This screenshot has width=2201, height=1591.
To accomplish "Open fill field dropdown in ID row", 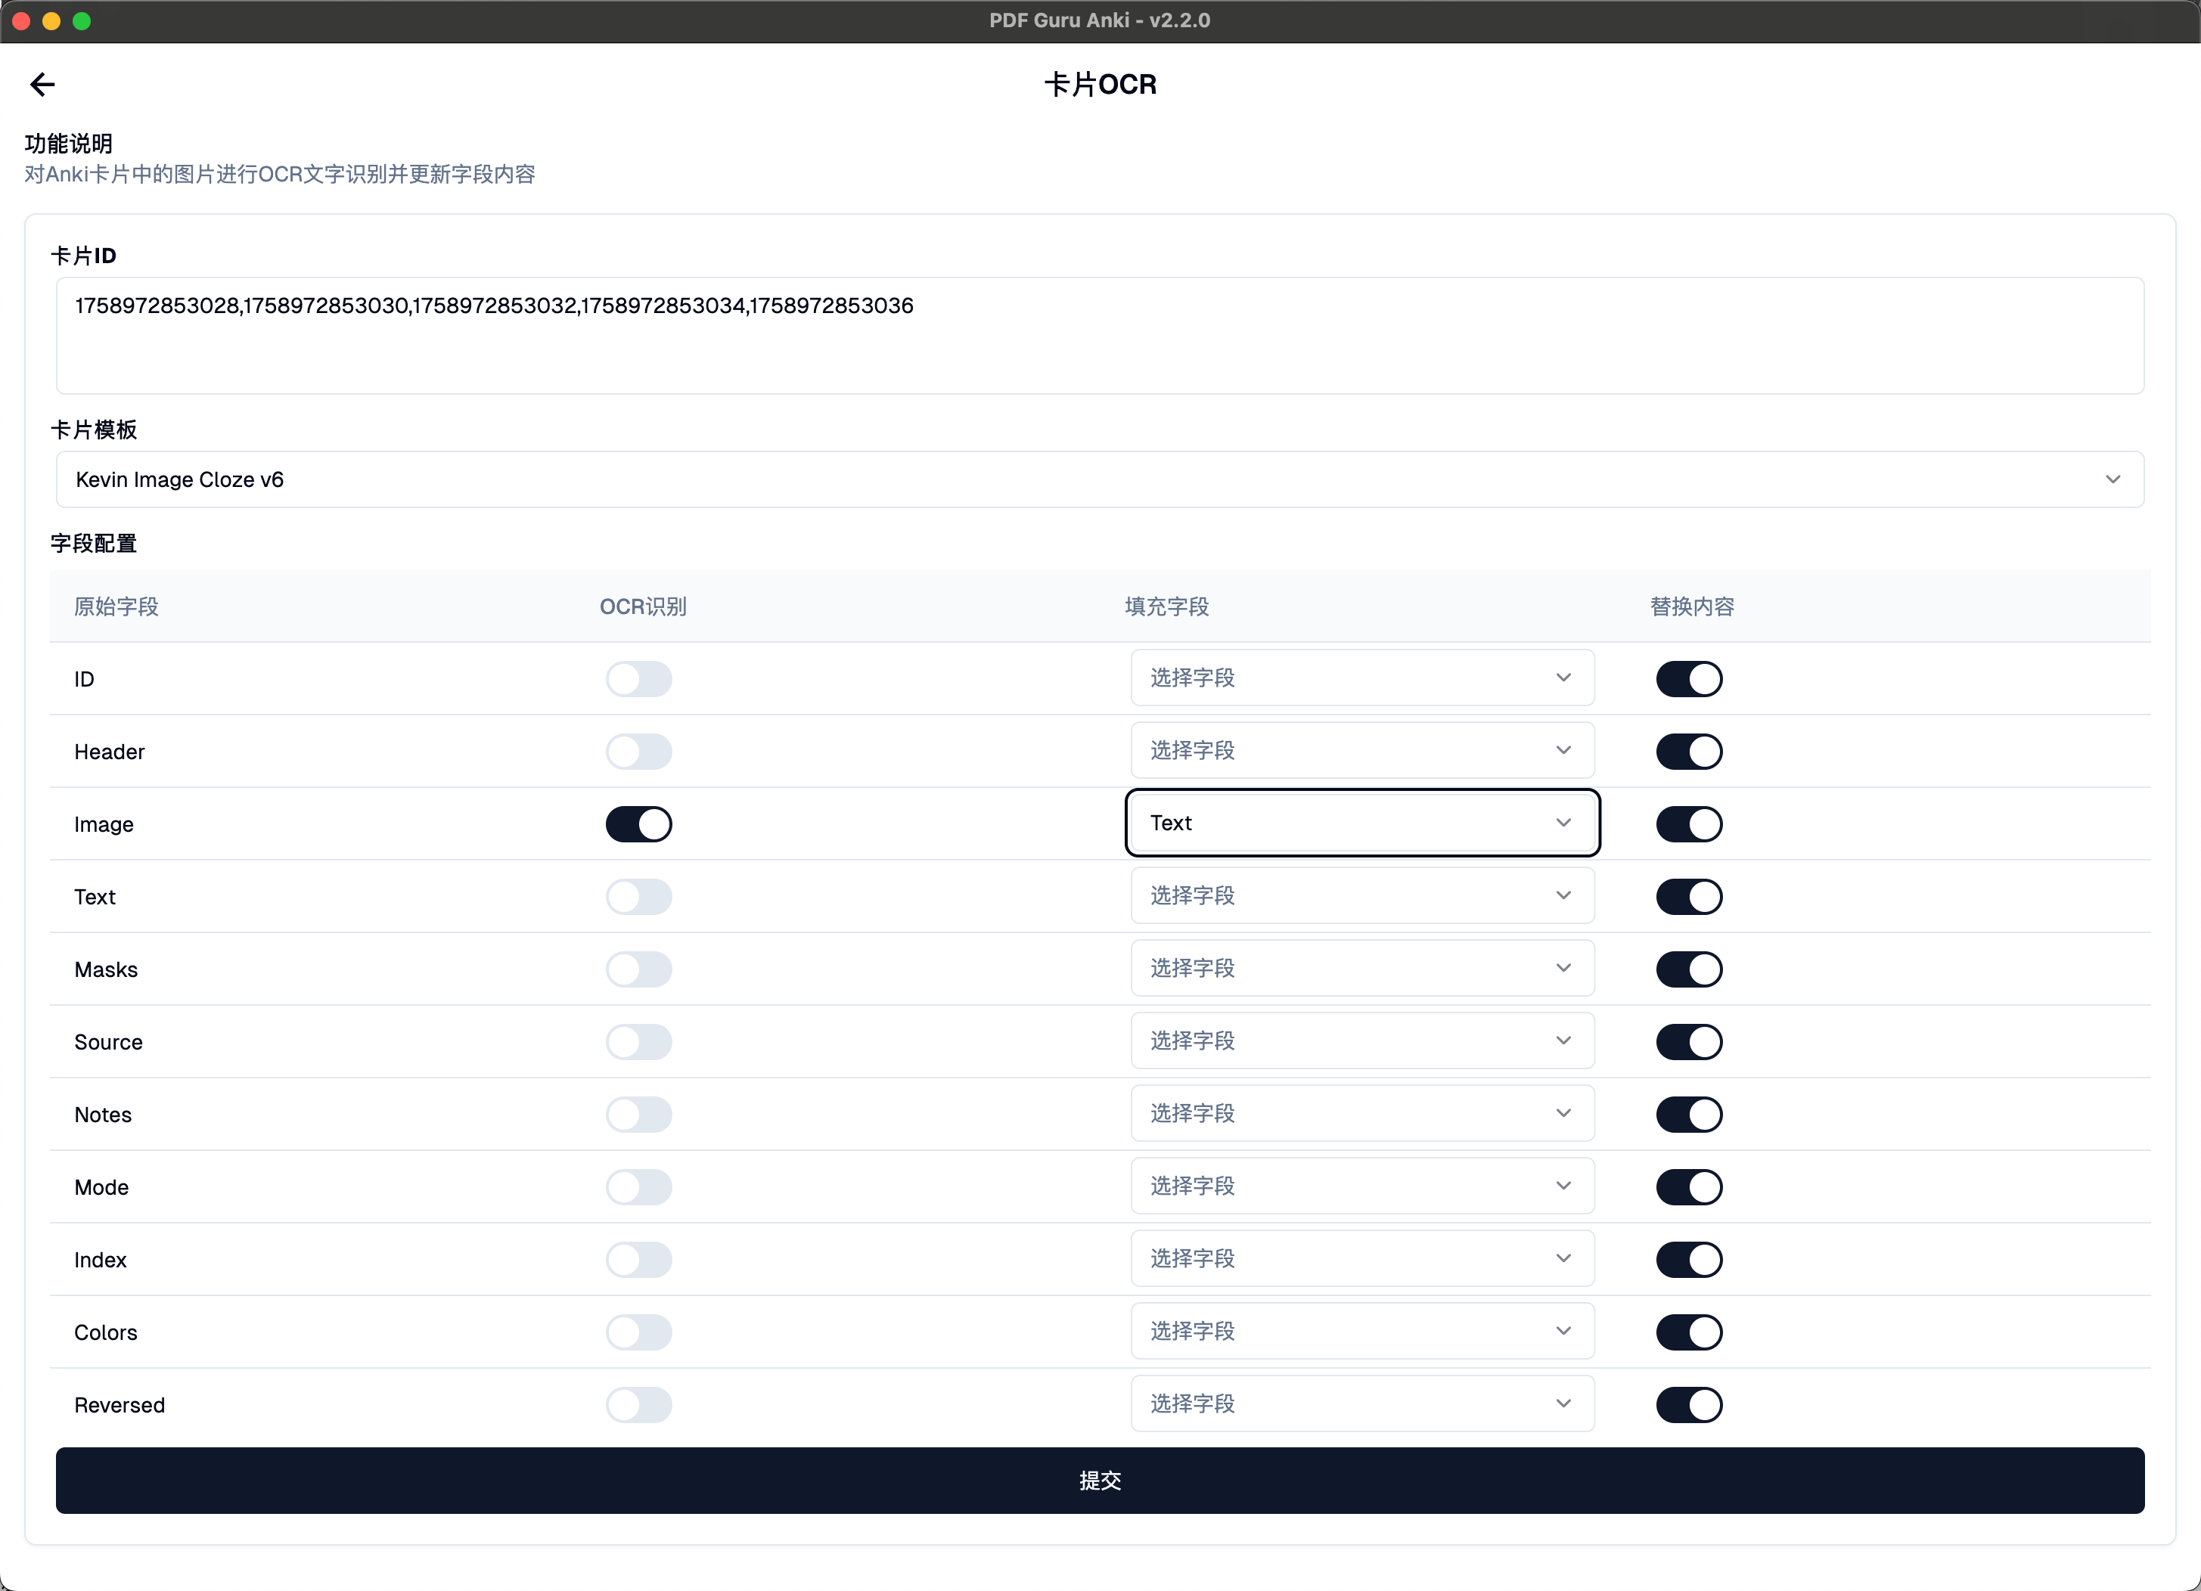I will coord(1361,678).
